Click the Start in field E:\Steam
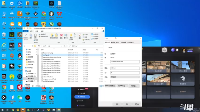The height and width of the screenshot is (112, 200). click(x=125, y=68)
